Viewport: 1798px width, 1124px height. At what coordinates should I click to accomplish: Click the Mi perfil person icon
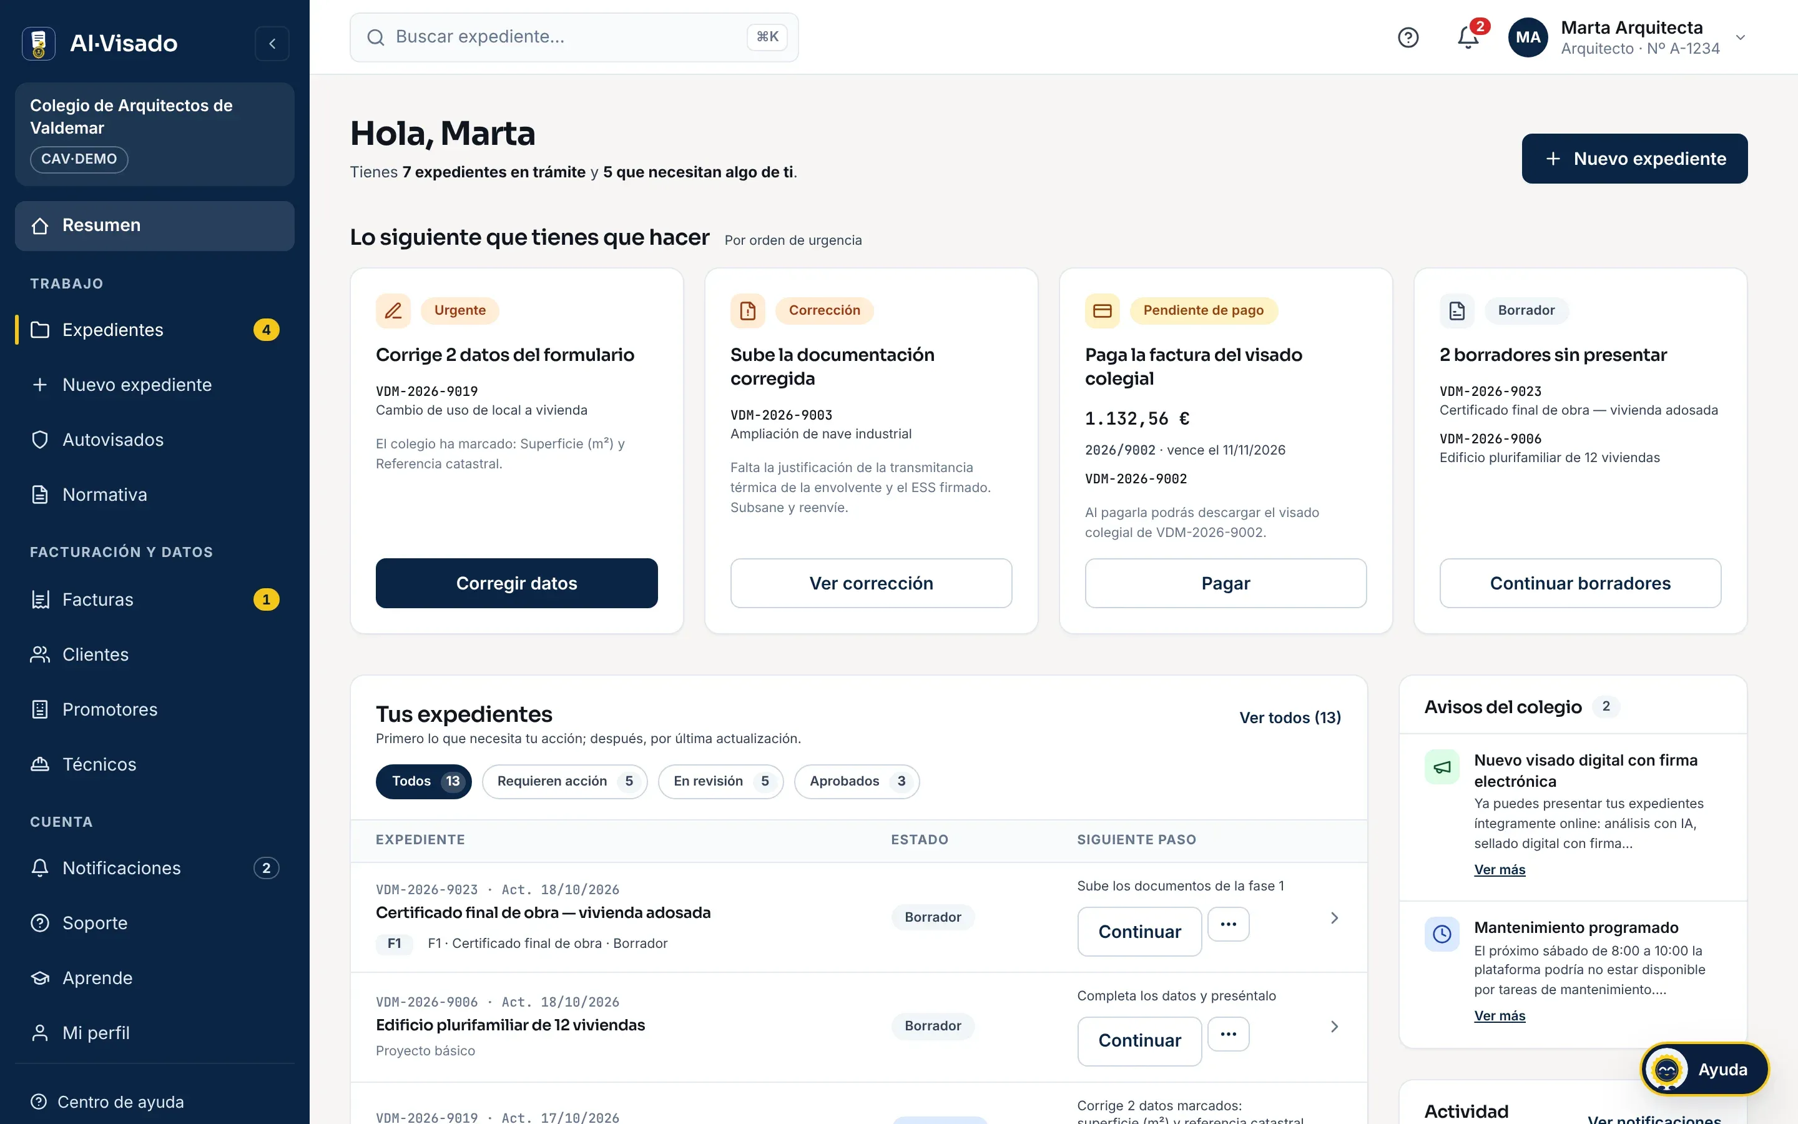pos(40,1033)
